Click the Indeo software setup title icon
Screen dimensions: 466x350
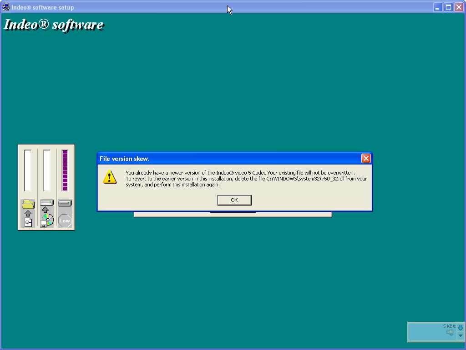click(5, 7)
